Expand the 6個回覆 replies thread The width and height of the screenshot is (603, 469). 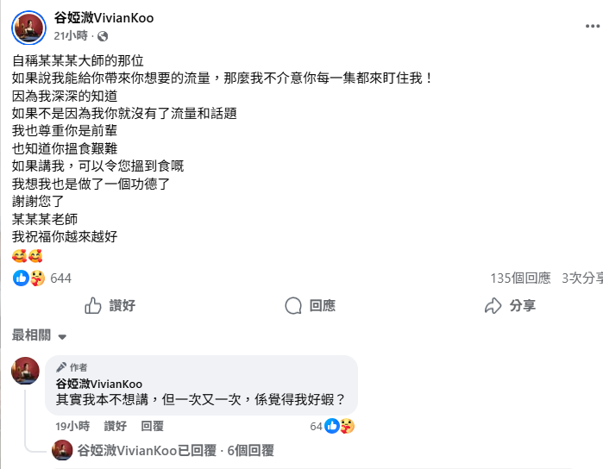pyautogui.click(x=248, y=450)
